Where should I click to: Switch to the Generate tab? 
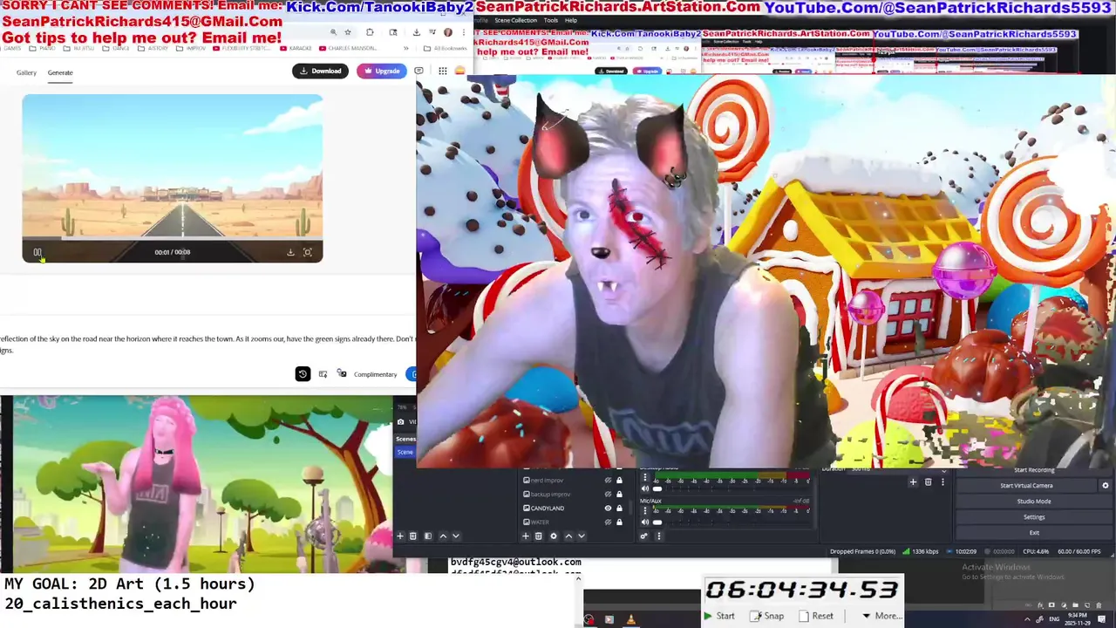pos(60,72)
